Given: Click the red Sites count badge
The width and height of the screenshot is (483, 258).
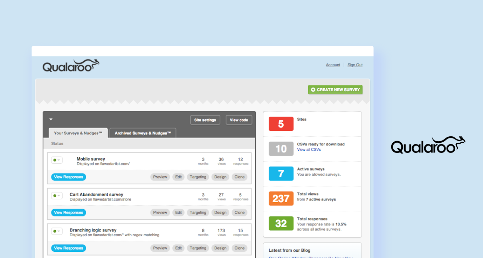Looking at the screenshot, I should [x=281, y=124].
